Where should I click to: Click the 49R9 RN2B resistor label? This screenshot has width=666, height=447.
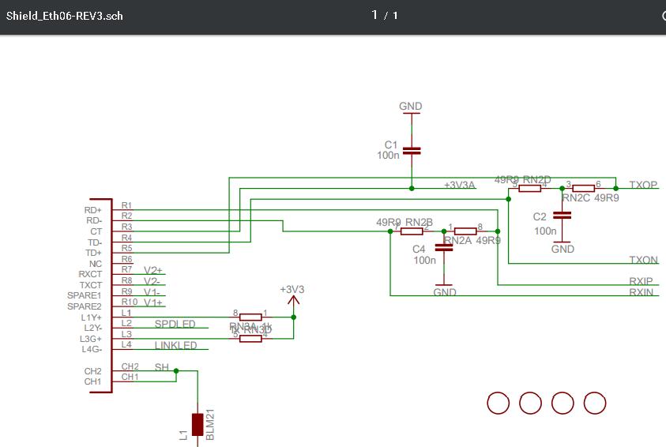[x=404, y=222]
